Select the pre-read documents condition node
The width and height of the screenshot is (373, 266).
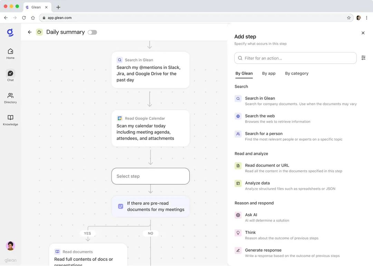(x=151, y=206)
